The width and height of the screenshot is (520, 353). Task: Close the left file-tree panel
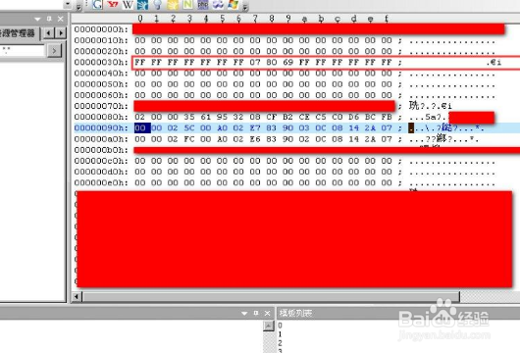pyautogui.click(x=61, y=19)
